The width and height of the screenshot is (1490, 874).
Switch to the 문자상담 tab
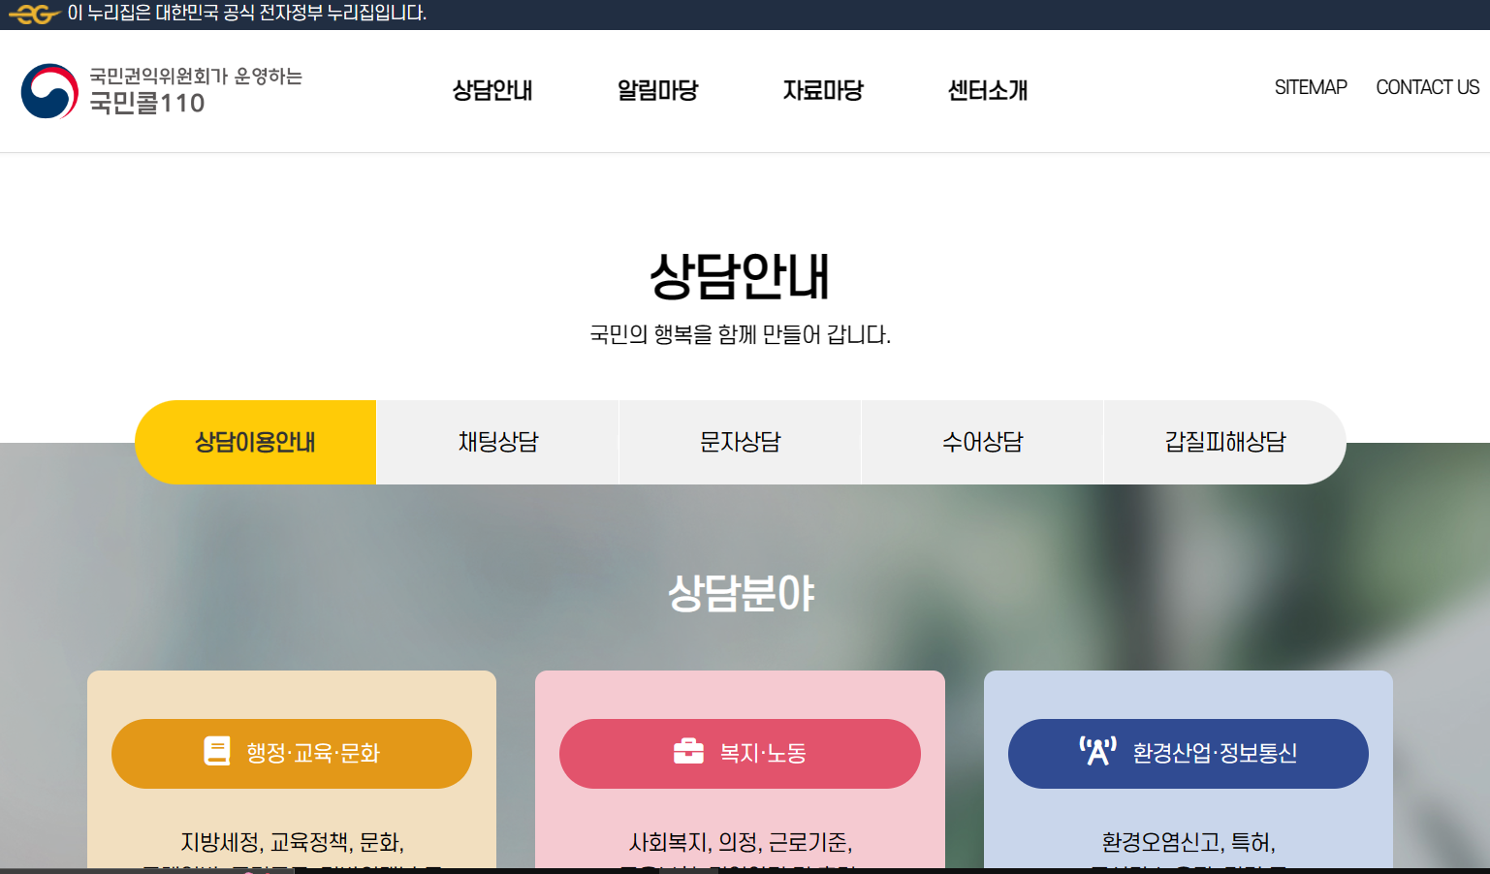click(740, 442)
